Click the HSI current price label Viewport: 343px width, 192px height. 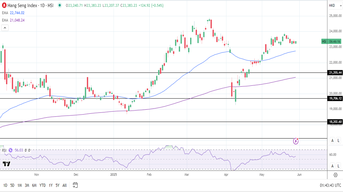331,42
